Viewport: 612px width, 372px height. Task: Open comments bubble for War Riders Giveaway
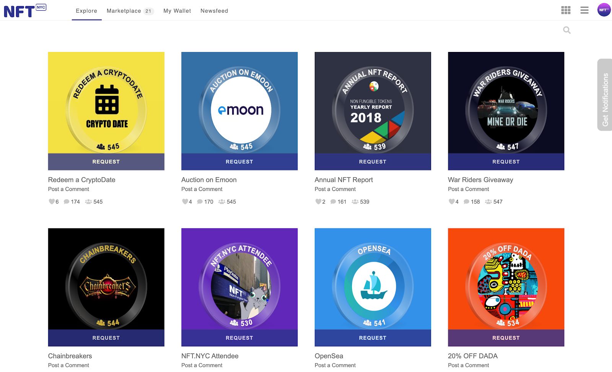tap(466, 202)
